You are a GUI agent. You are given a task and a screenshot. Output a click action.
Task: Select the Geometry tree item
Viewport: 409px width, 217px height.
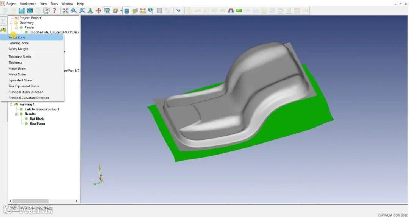click(x=27, y=23)
